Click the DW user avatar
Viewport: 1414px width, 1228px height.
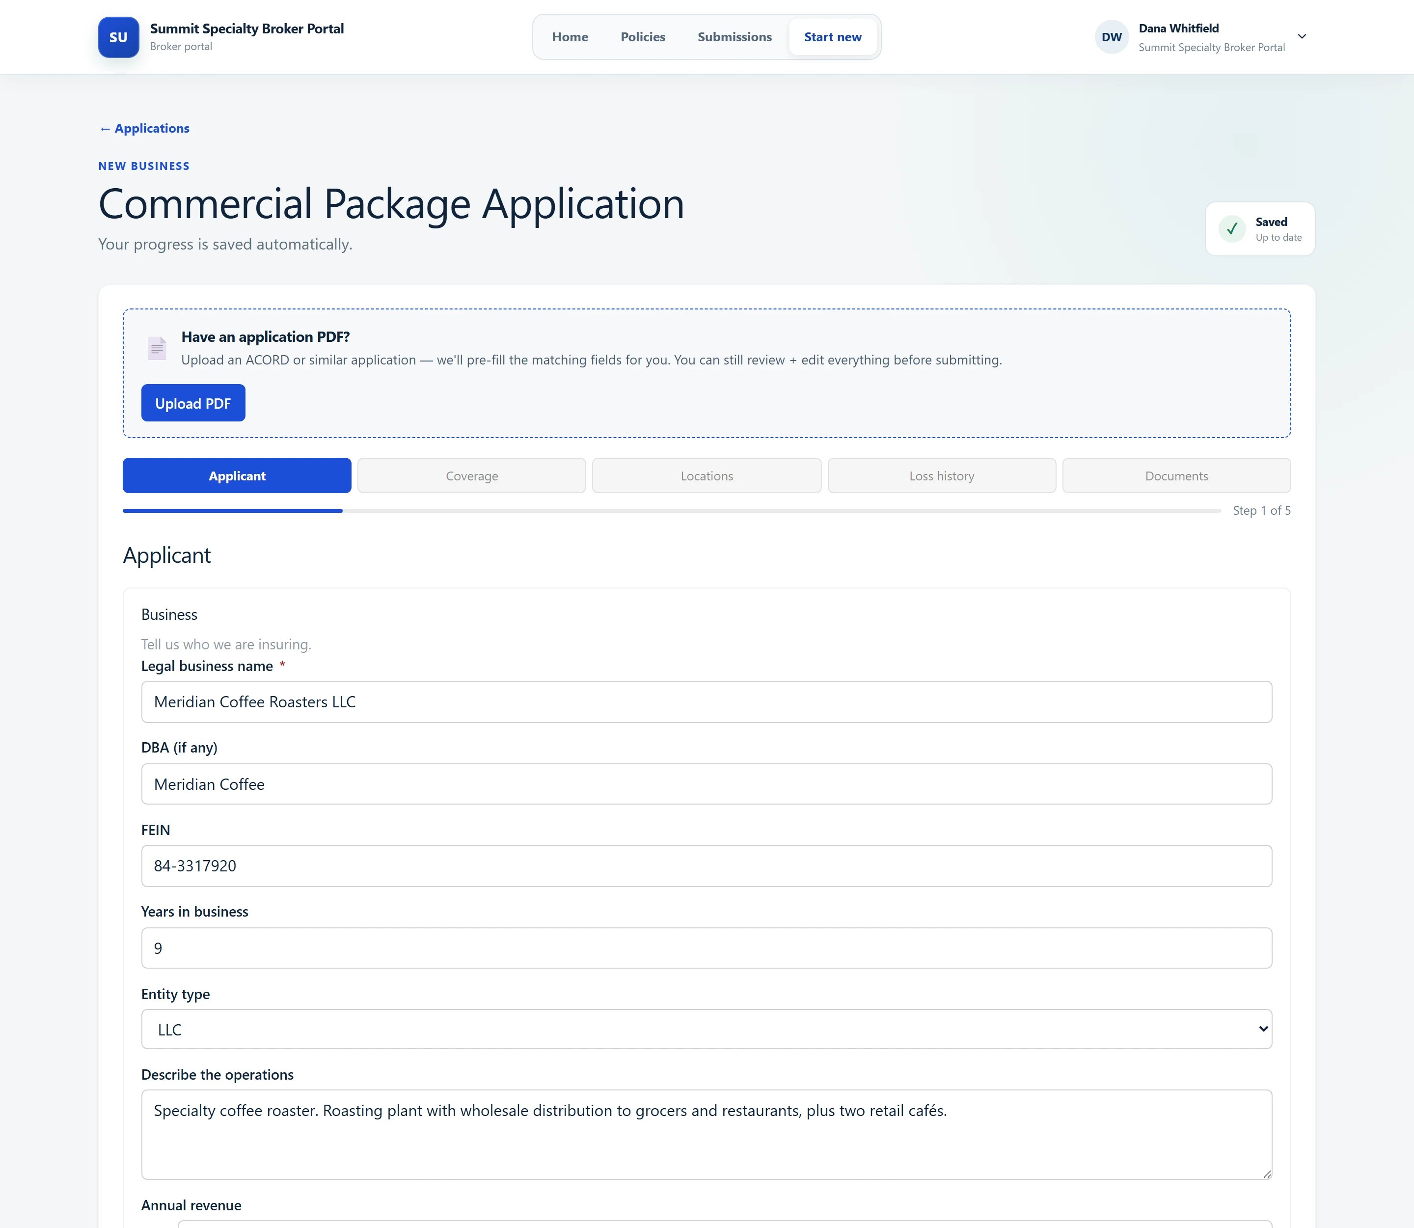[x=1111, y=37]
